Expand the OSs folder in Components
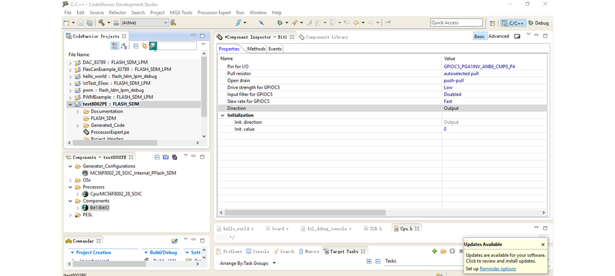 70,181
